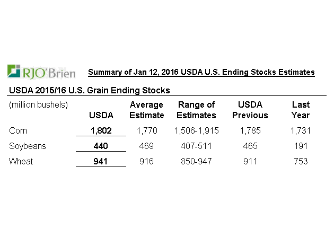Select the bold wheat USDA value 941

point(101,161)
